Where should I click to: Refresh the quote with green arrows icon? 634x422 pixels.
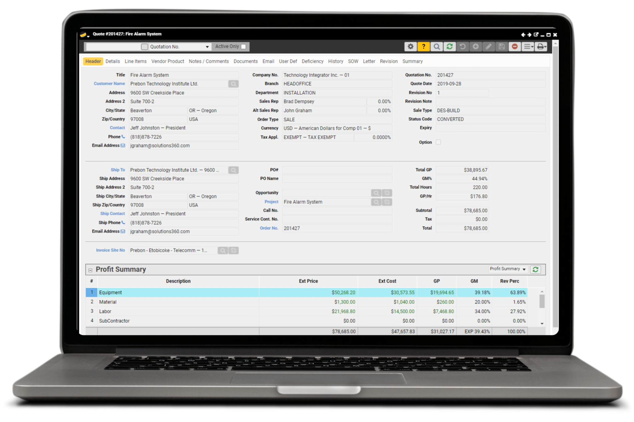[x=449, y=47]
